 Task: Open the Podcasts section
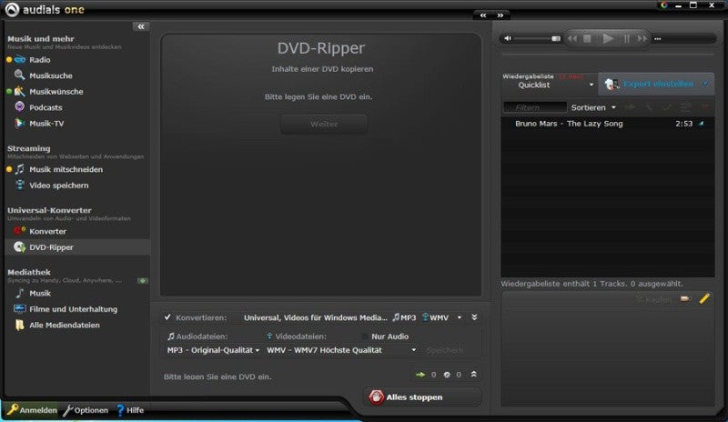[x=45, y=107]
